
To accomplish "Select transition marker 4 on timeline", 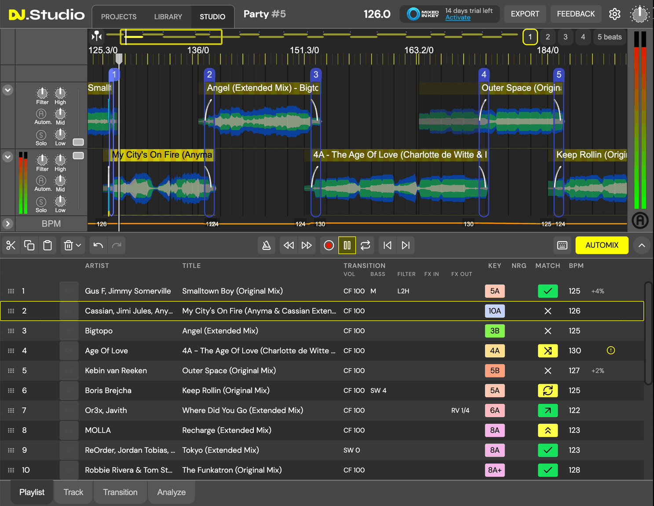I will [x=484, y=74].
